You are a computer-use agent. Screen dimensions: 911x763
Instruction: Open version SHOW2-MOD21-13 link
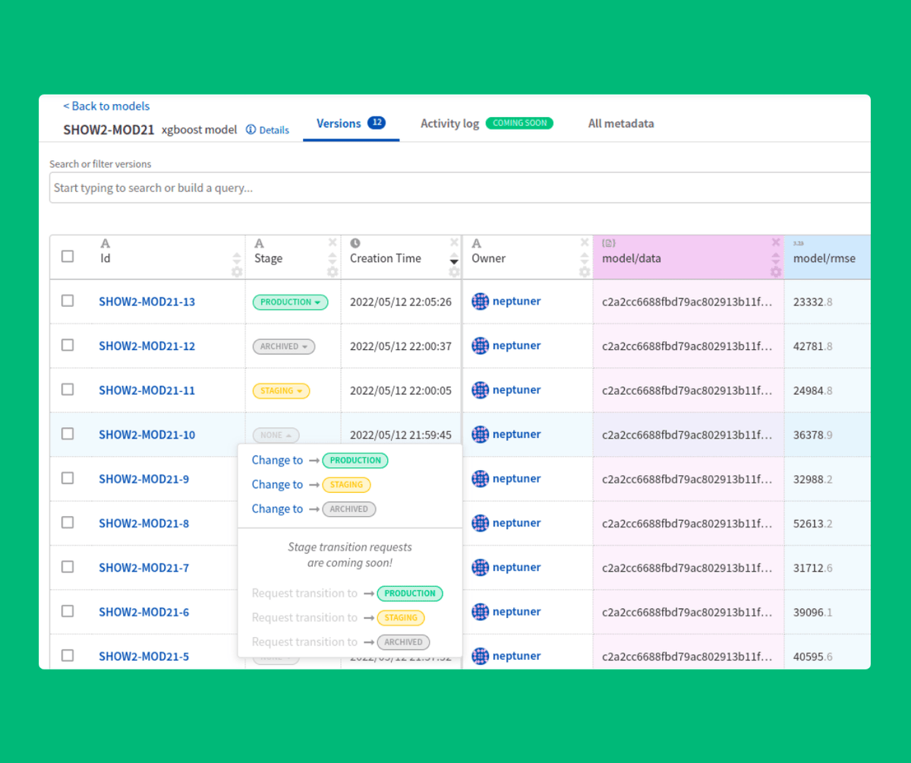click(x=147, y=301)
